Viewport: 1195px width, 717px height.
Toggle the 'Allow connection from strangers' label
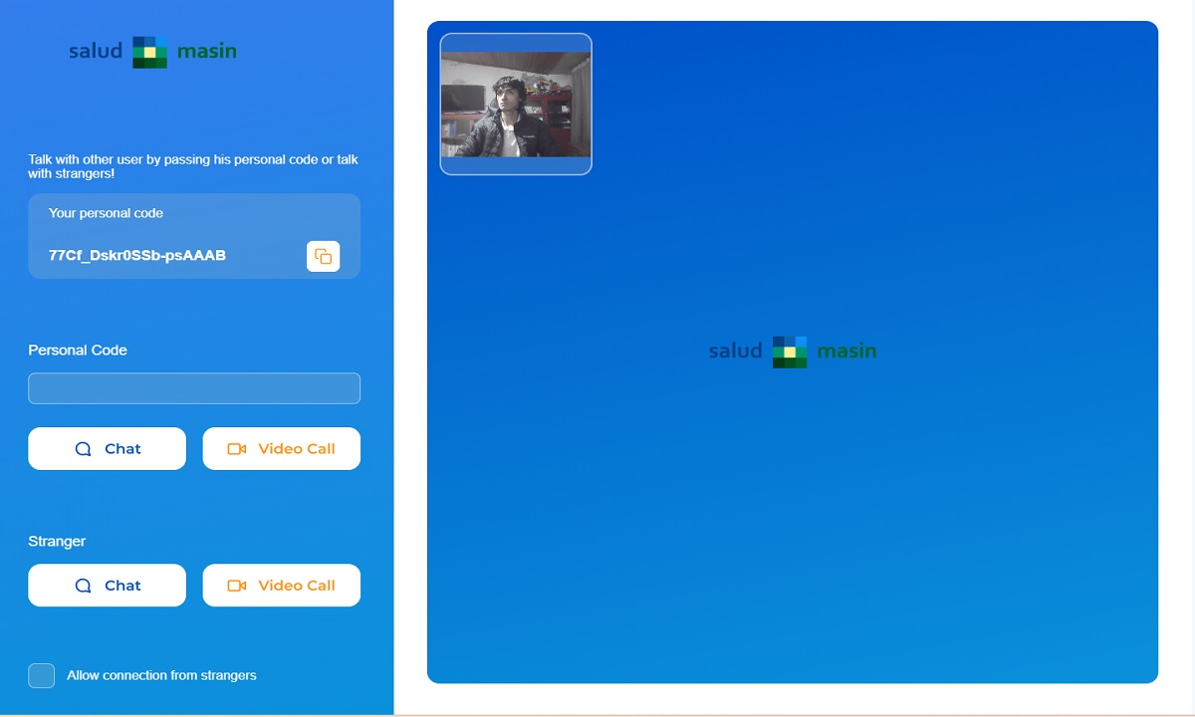[161, 675]
